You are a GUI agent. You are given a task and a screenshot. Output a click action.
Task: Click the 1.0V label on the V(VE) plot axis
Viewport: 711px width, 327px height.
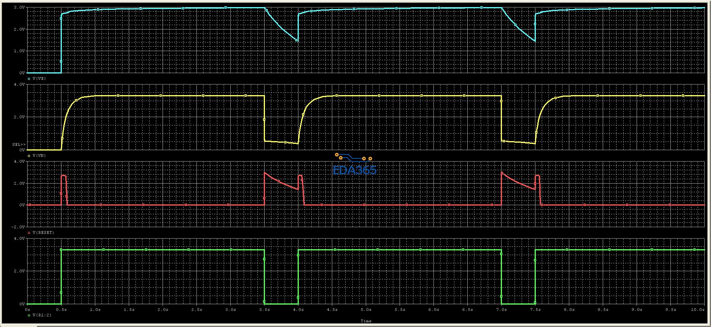pyautogui.click(x=19, y=51)
